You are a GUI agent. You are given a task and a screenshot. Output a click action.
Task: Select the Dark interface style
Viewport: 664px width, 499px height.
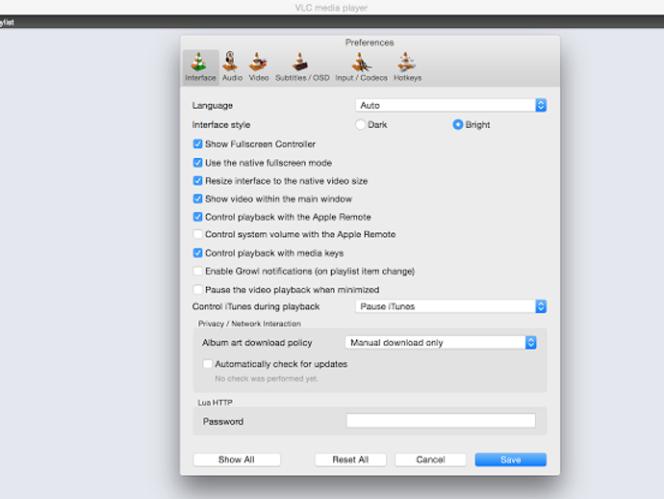click(x=360, y=124)
